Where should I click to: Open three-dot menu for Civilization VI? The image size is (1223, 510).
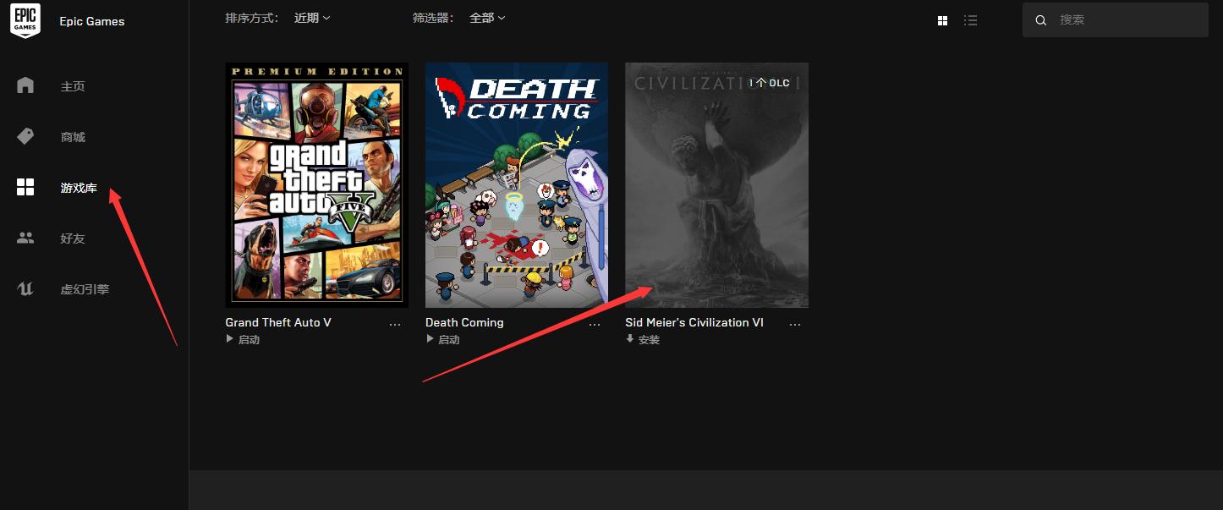tap(795, 324)
